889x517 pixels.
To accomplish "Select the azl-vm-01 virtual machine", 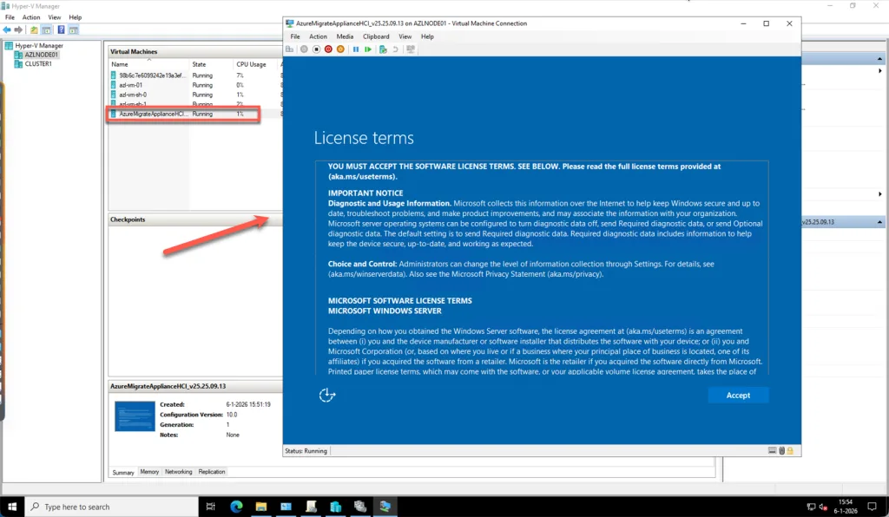I will click(x=132, y=85).
